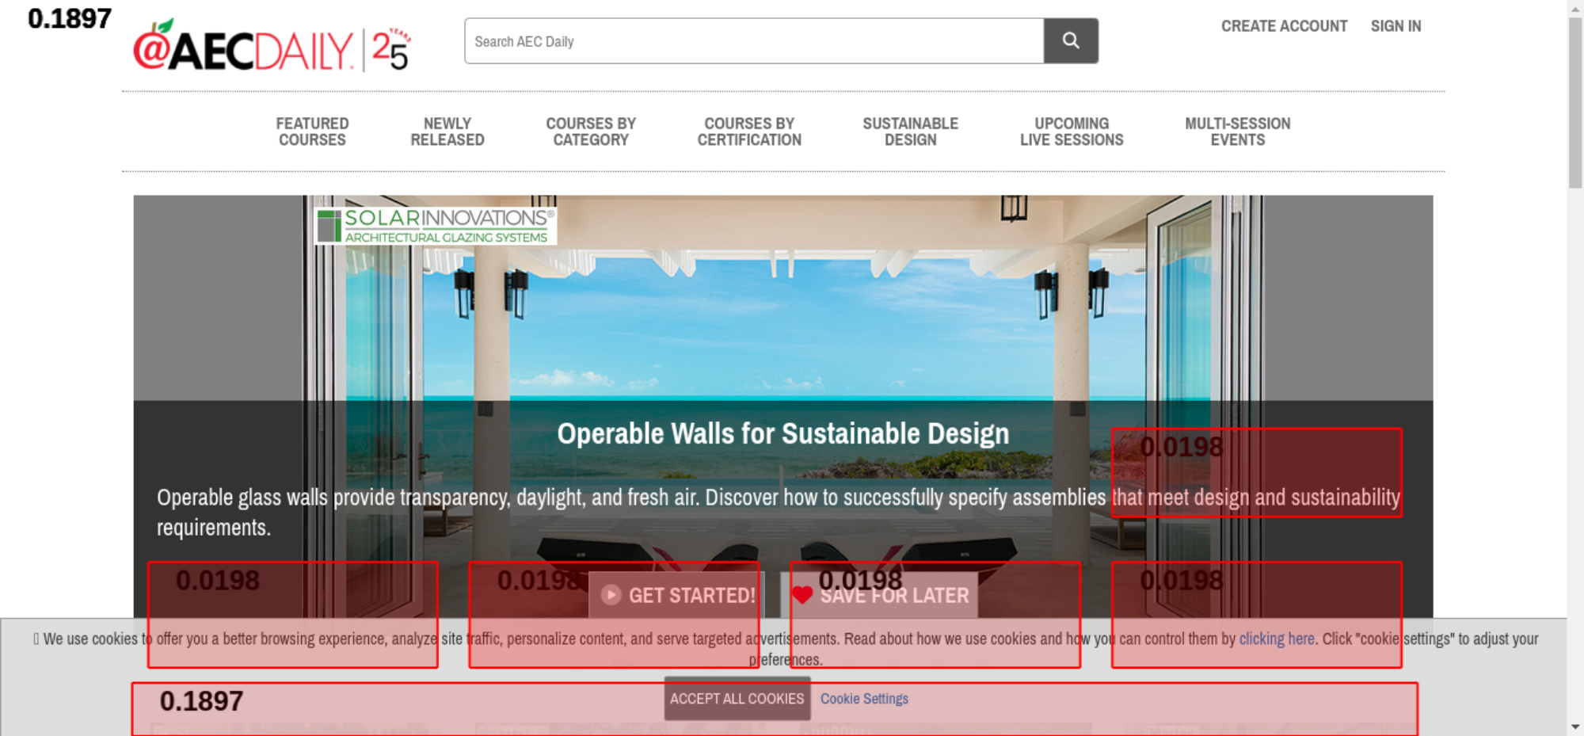Accept all cookies in the banner
1584x736 pixels.
[x=737, y=699]
